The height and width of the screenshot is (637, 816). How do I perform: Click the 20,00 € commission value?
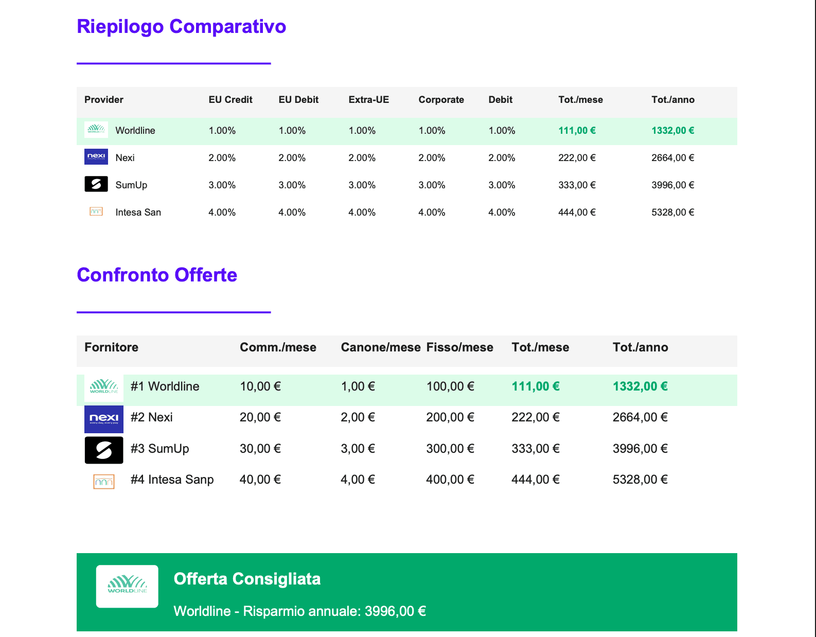pyautogui.click(x=260, y=417)
